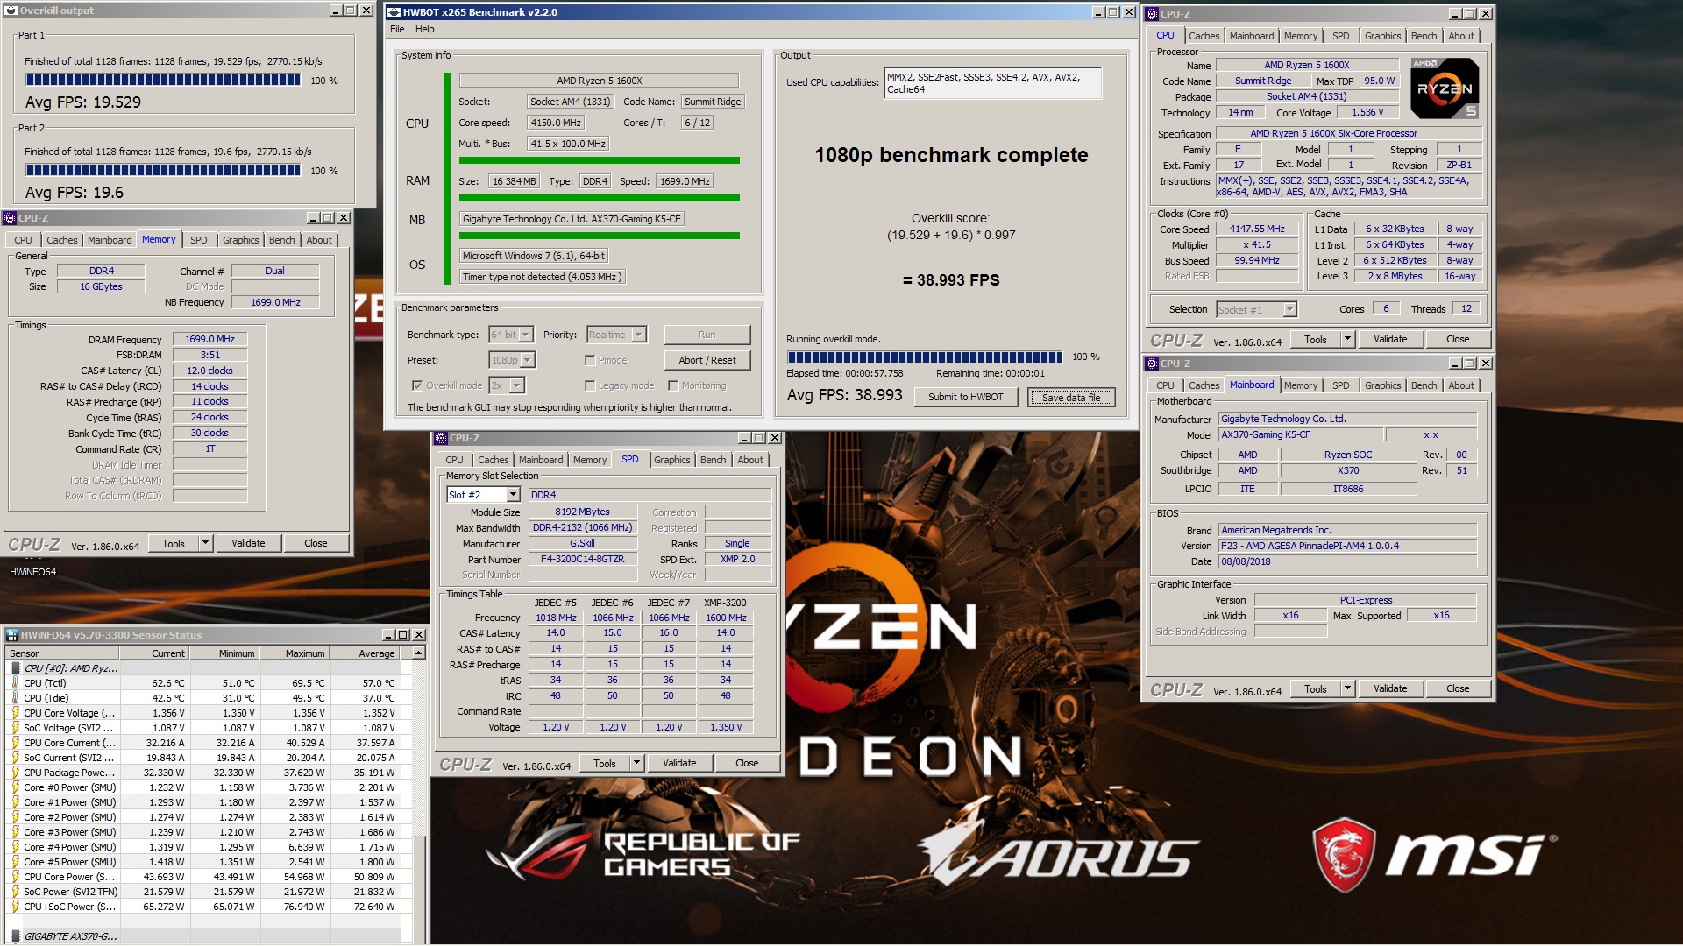Click Validate in the CPU-Z SPD window
Viewport: 1683px width, 946px height.
pos(679,763)
